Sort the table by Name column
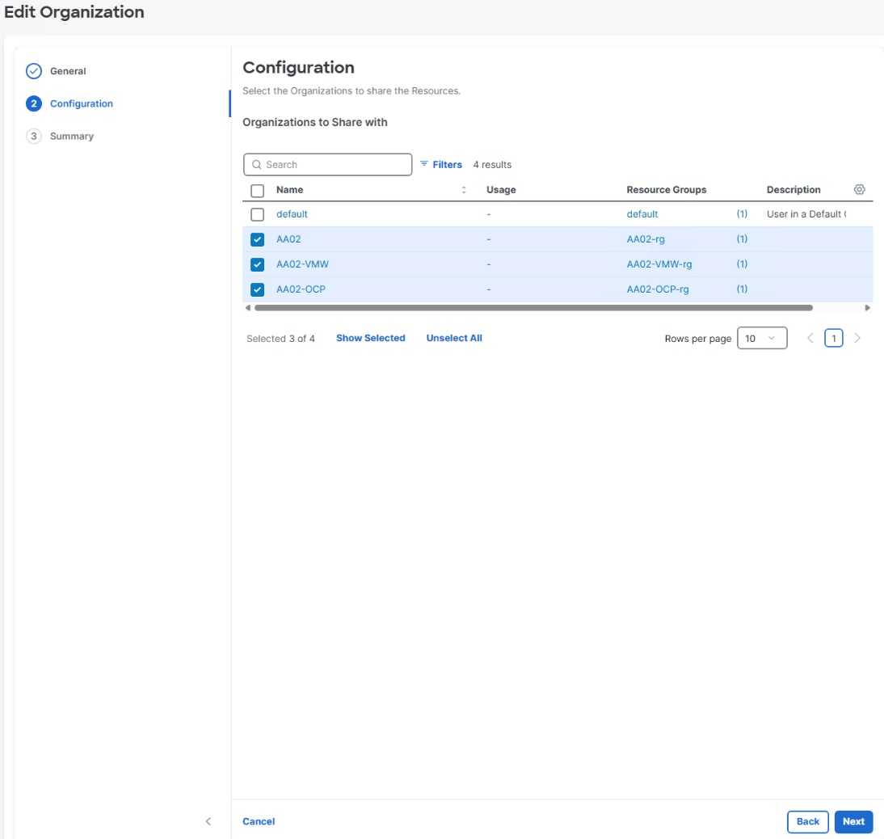Screen dimensions: 884x839 (x=464, y=190)
